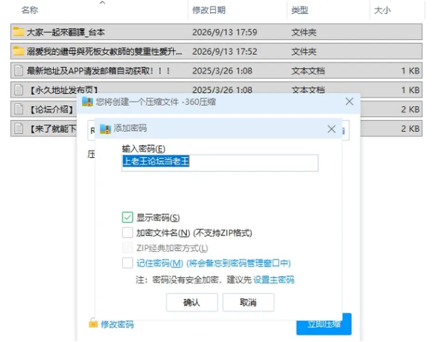Click sort arrow above 名称 column
The image size is (437, 342).
pos(102,3)
